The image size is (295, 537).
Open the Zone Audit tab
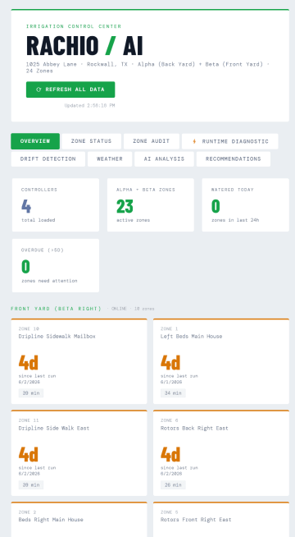(152, 141)
